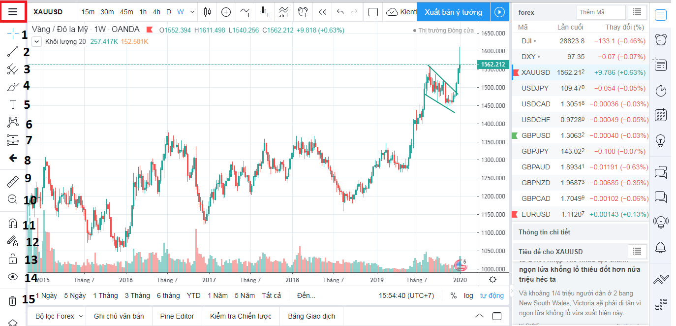Collapse the Khối lượng indicator legend
Screen dimensions: 676x326
click(37, 41)
